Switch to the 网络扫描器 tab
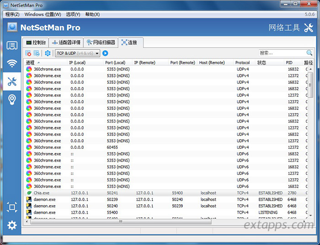 (x=101, y=42)
